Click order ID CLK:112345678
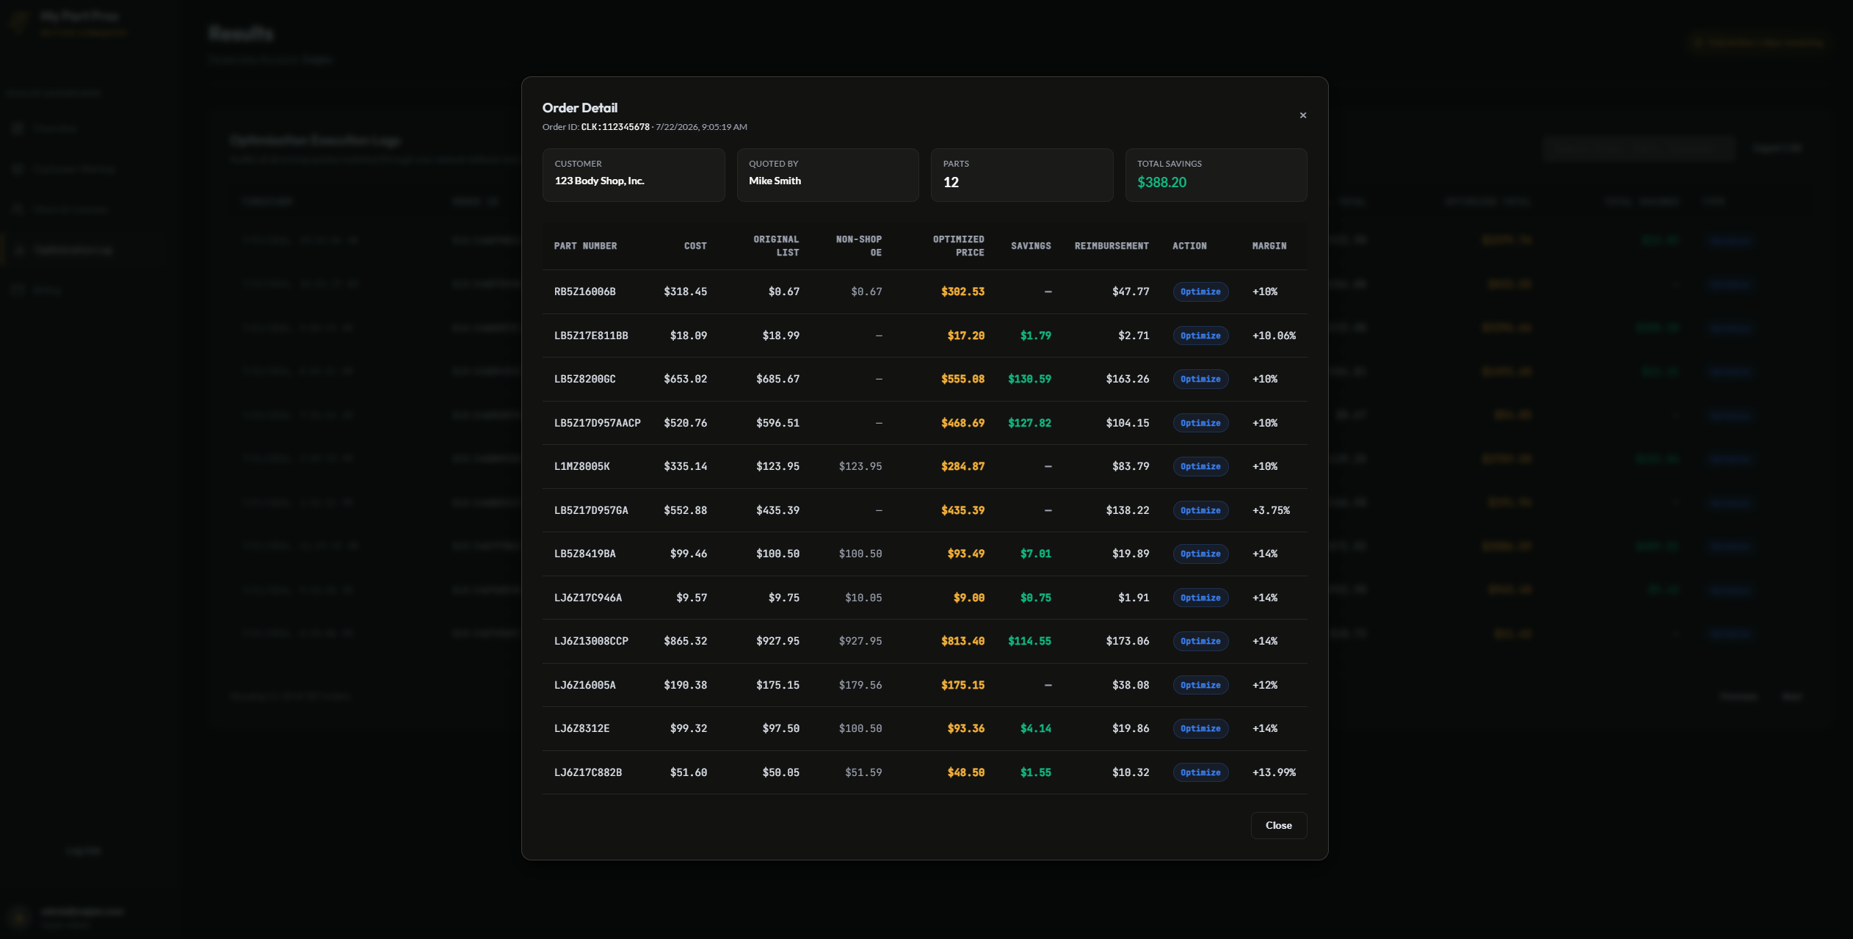The image size is (1853, 939). [615, 127]
